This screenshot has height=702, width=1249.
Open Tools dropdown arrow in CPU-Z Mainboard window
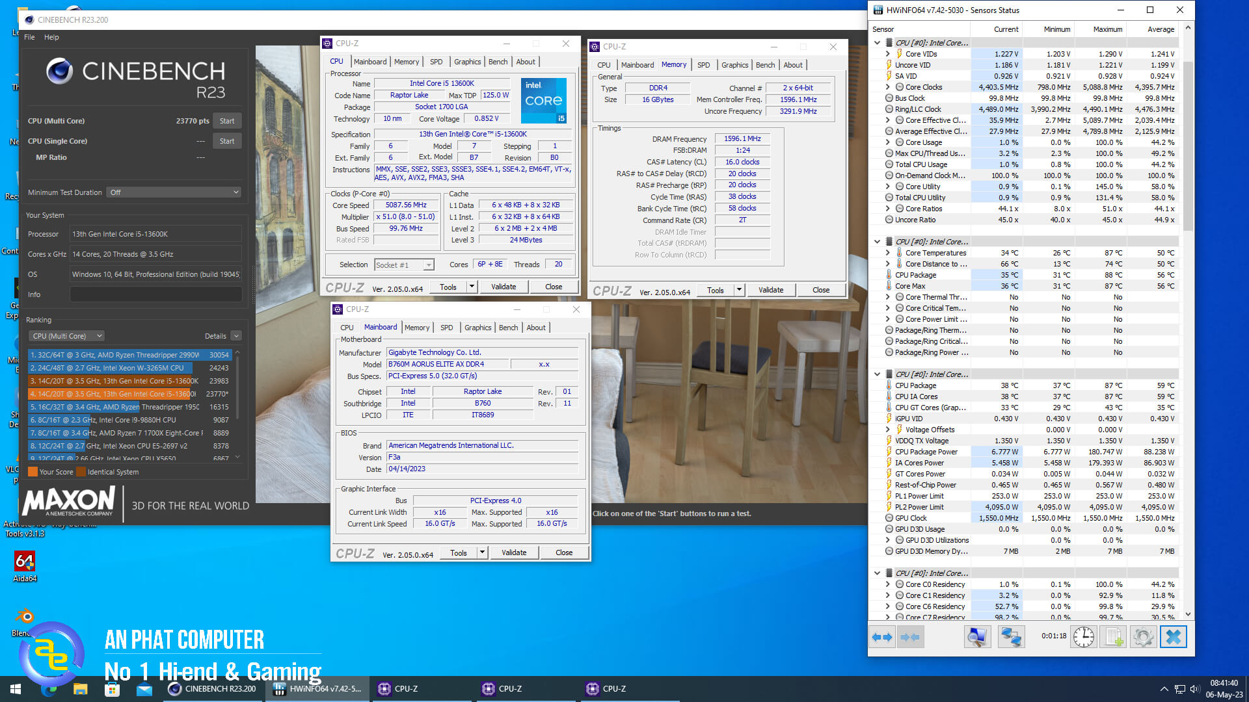483,552
